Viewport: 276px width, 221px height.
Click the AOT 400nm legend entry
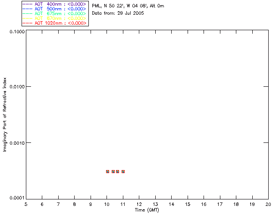coord(54,4)
